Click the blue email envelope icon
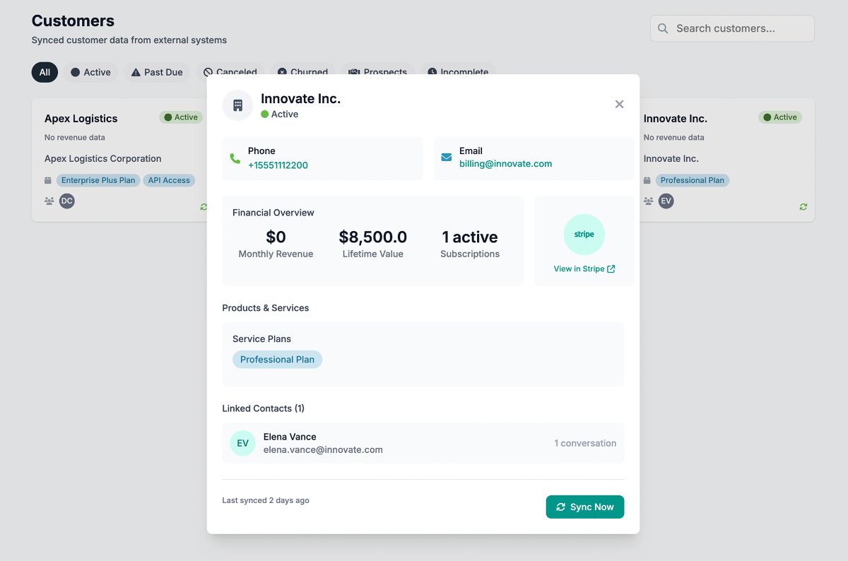 pyautogui.click(x=447, y=158)
